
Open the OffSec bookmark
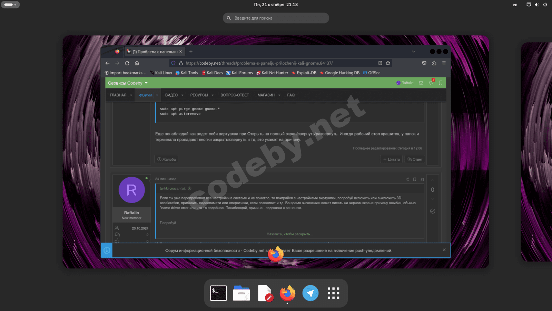[372, 73]
